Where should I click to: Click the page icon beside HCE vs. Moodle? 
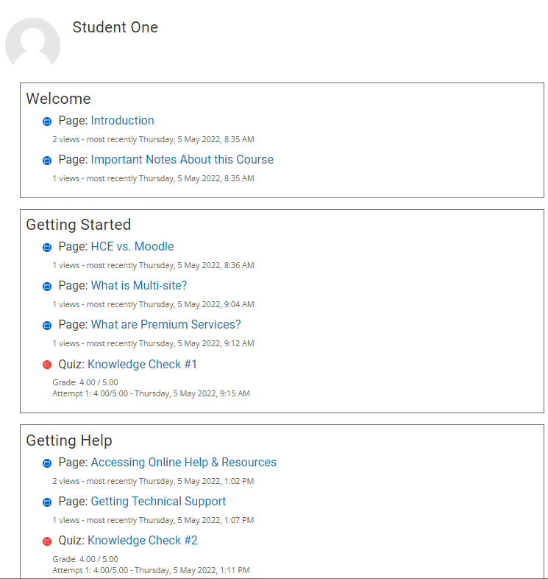[47, 248]
